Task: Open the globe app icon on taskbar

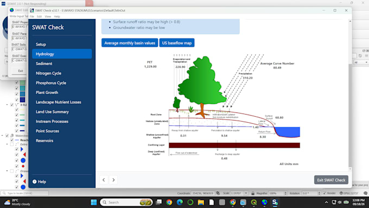Action: pos(264,203)
